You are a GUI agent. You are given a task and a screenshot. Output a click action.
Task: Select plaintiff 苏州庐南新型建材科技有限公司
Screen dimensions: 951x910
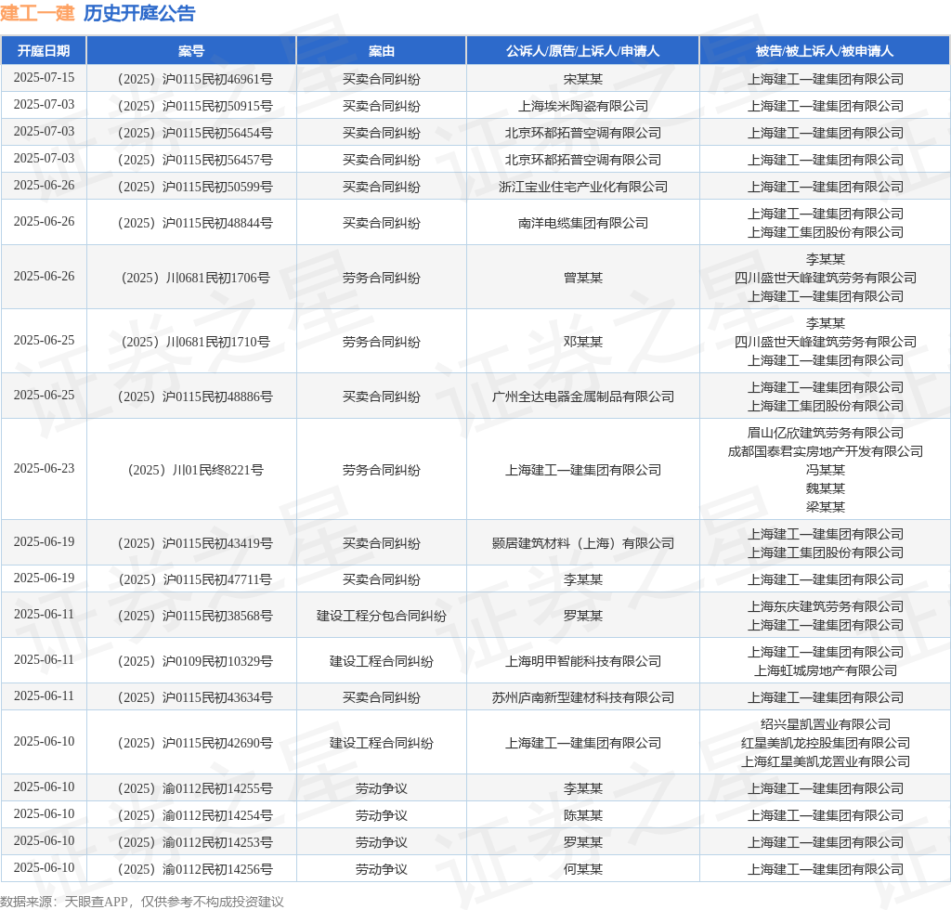[583, 697]
